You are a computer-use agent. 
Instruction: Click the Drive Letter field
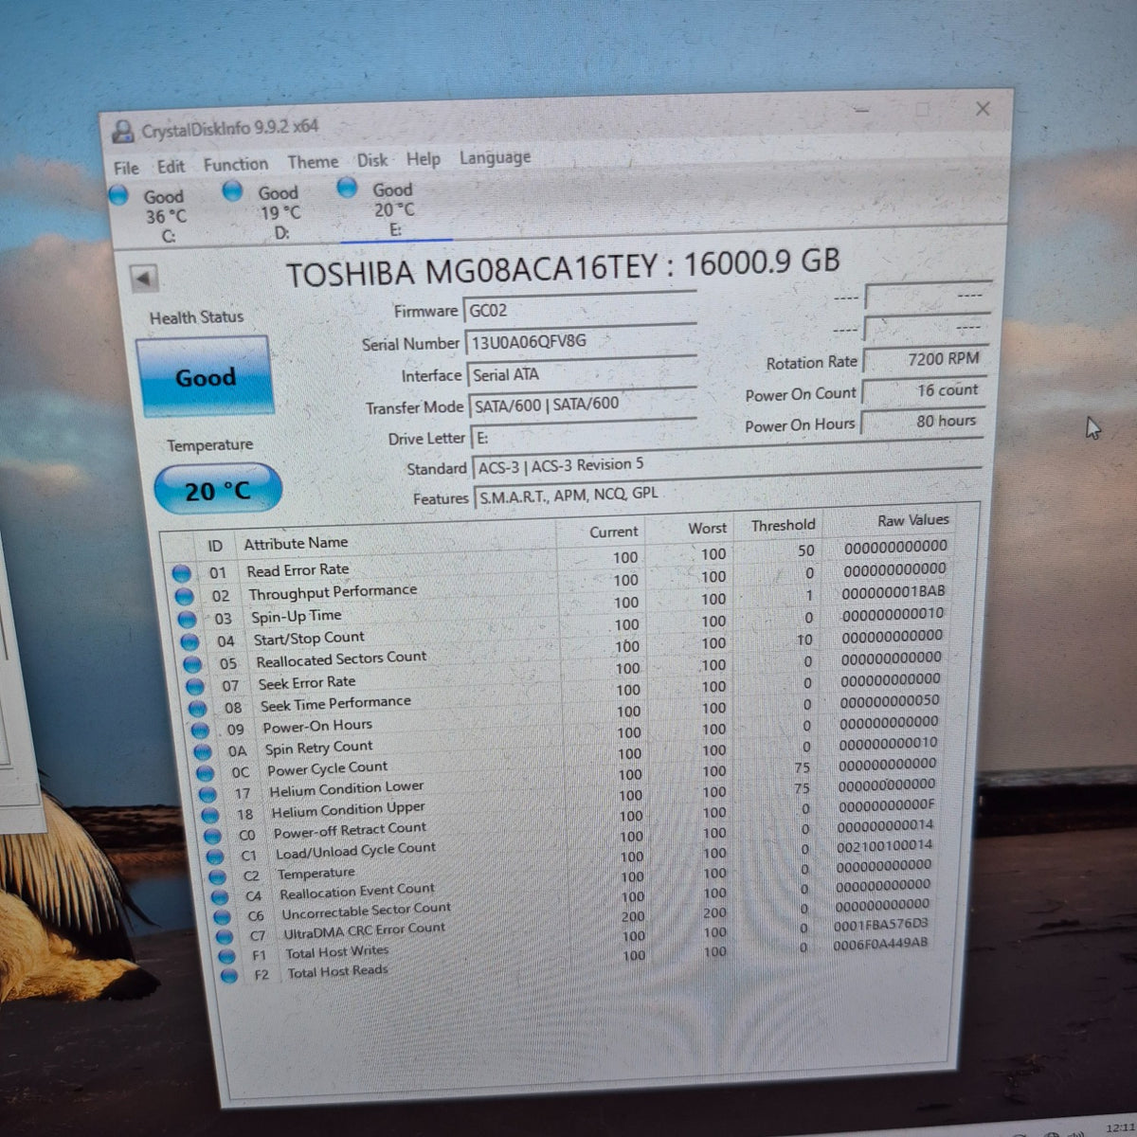tap(585, 437)
